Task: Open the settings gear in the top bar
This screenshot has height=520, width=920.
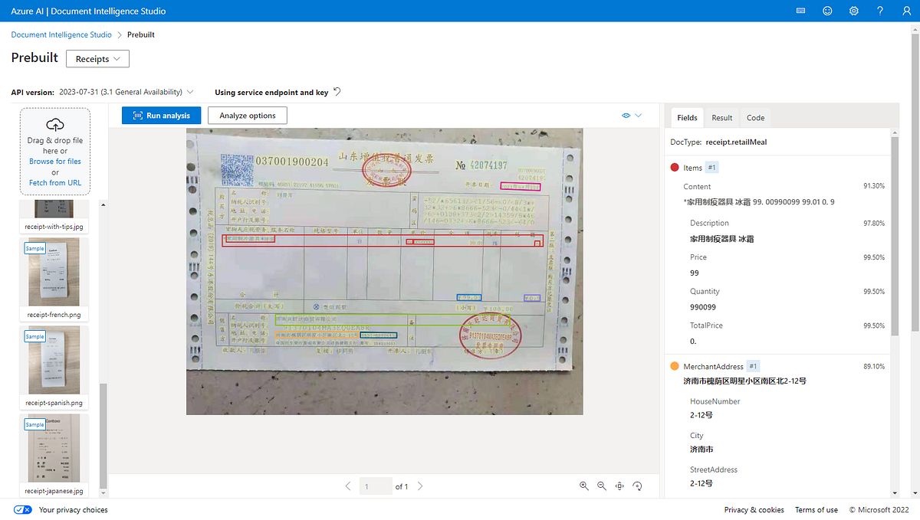Action: pos(853,11)
